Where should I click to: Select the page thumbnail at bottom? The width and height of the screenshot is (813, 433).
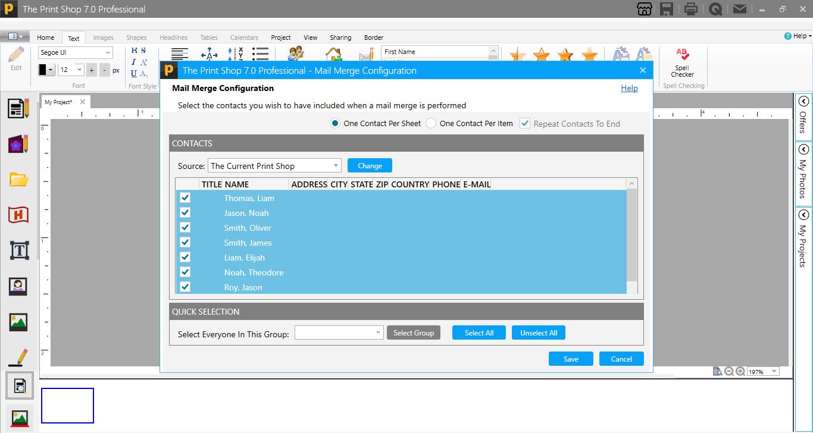(67, 406)
